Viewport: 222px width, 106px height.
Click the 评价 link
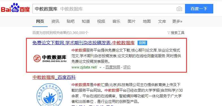(x=127, y=67)
